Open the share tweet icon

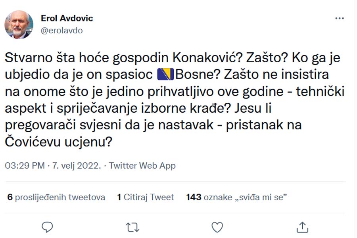302,227
